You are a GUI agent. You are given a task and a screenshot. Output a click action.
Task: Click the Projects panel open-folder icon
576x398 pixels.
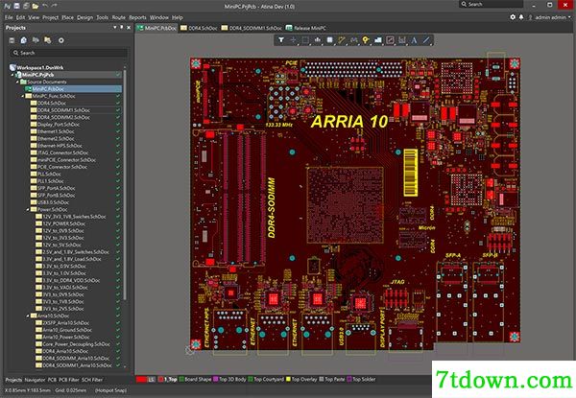tap(36, 40)
